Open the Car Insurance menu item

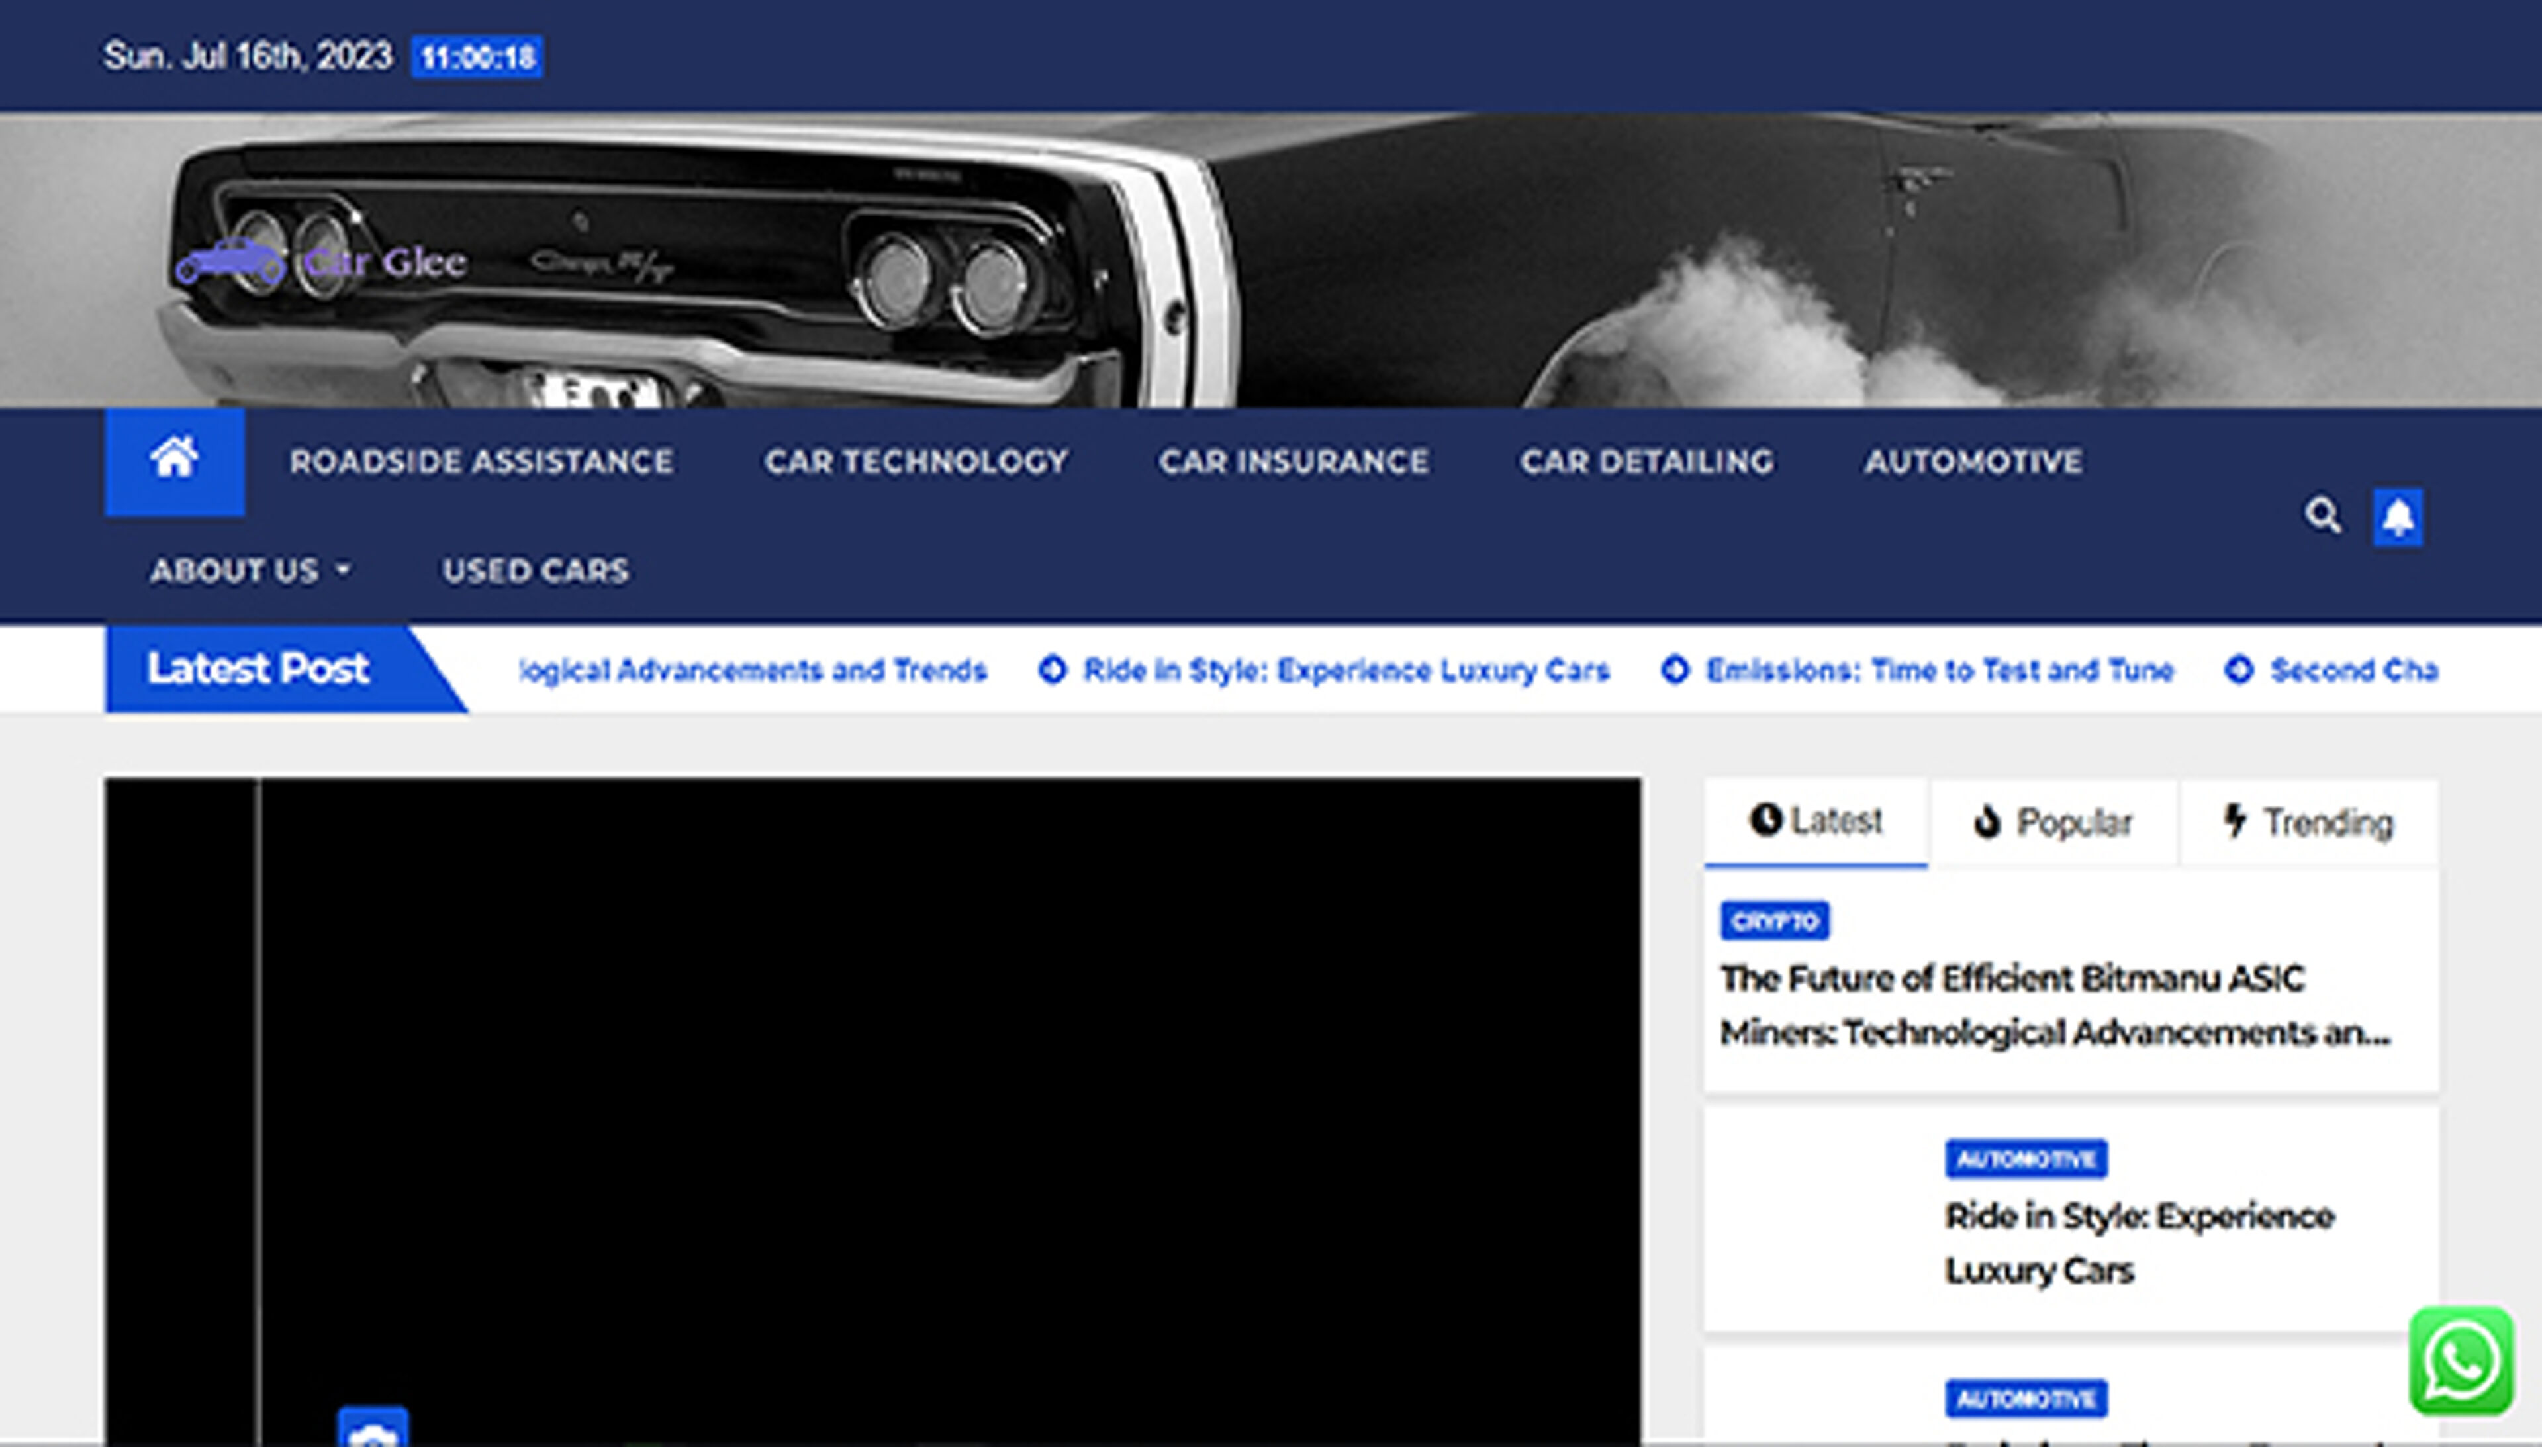(1293, 461)
